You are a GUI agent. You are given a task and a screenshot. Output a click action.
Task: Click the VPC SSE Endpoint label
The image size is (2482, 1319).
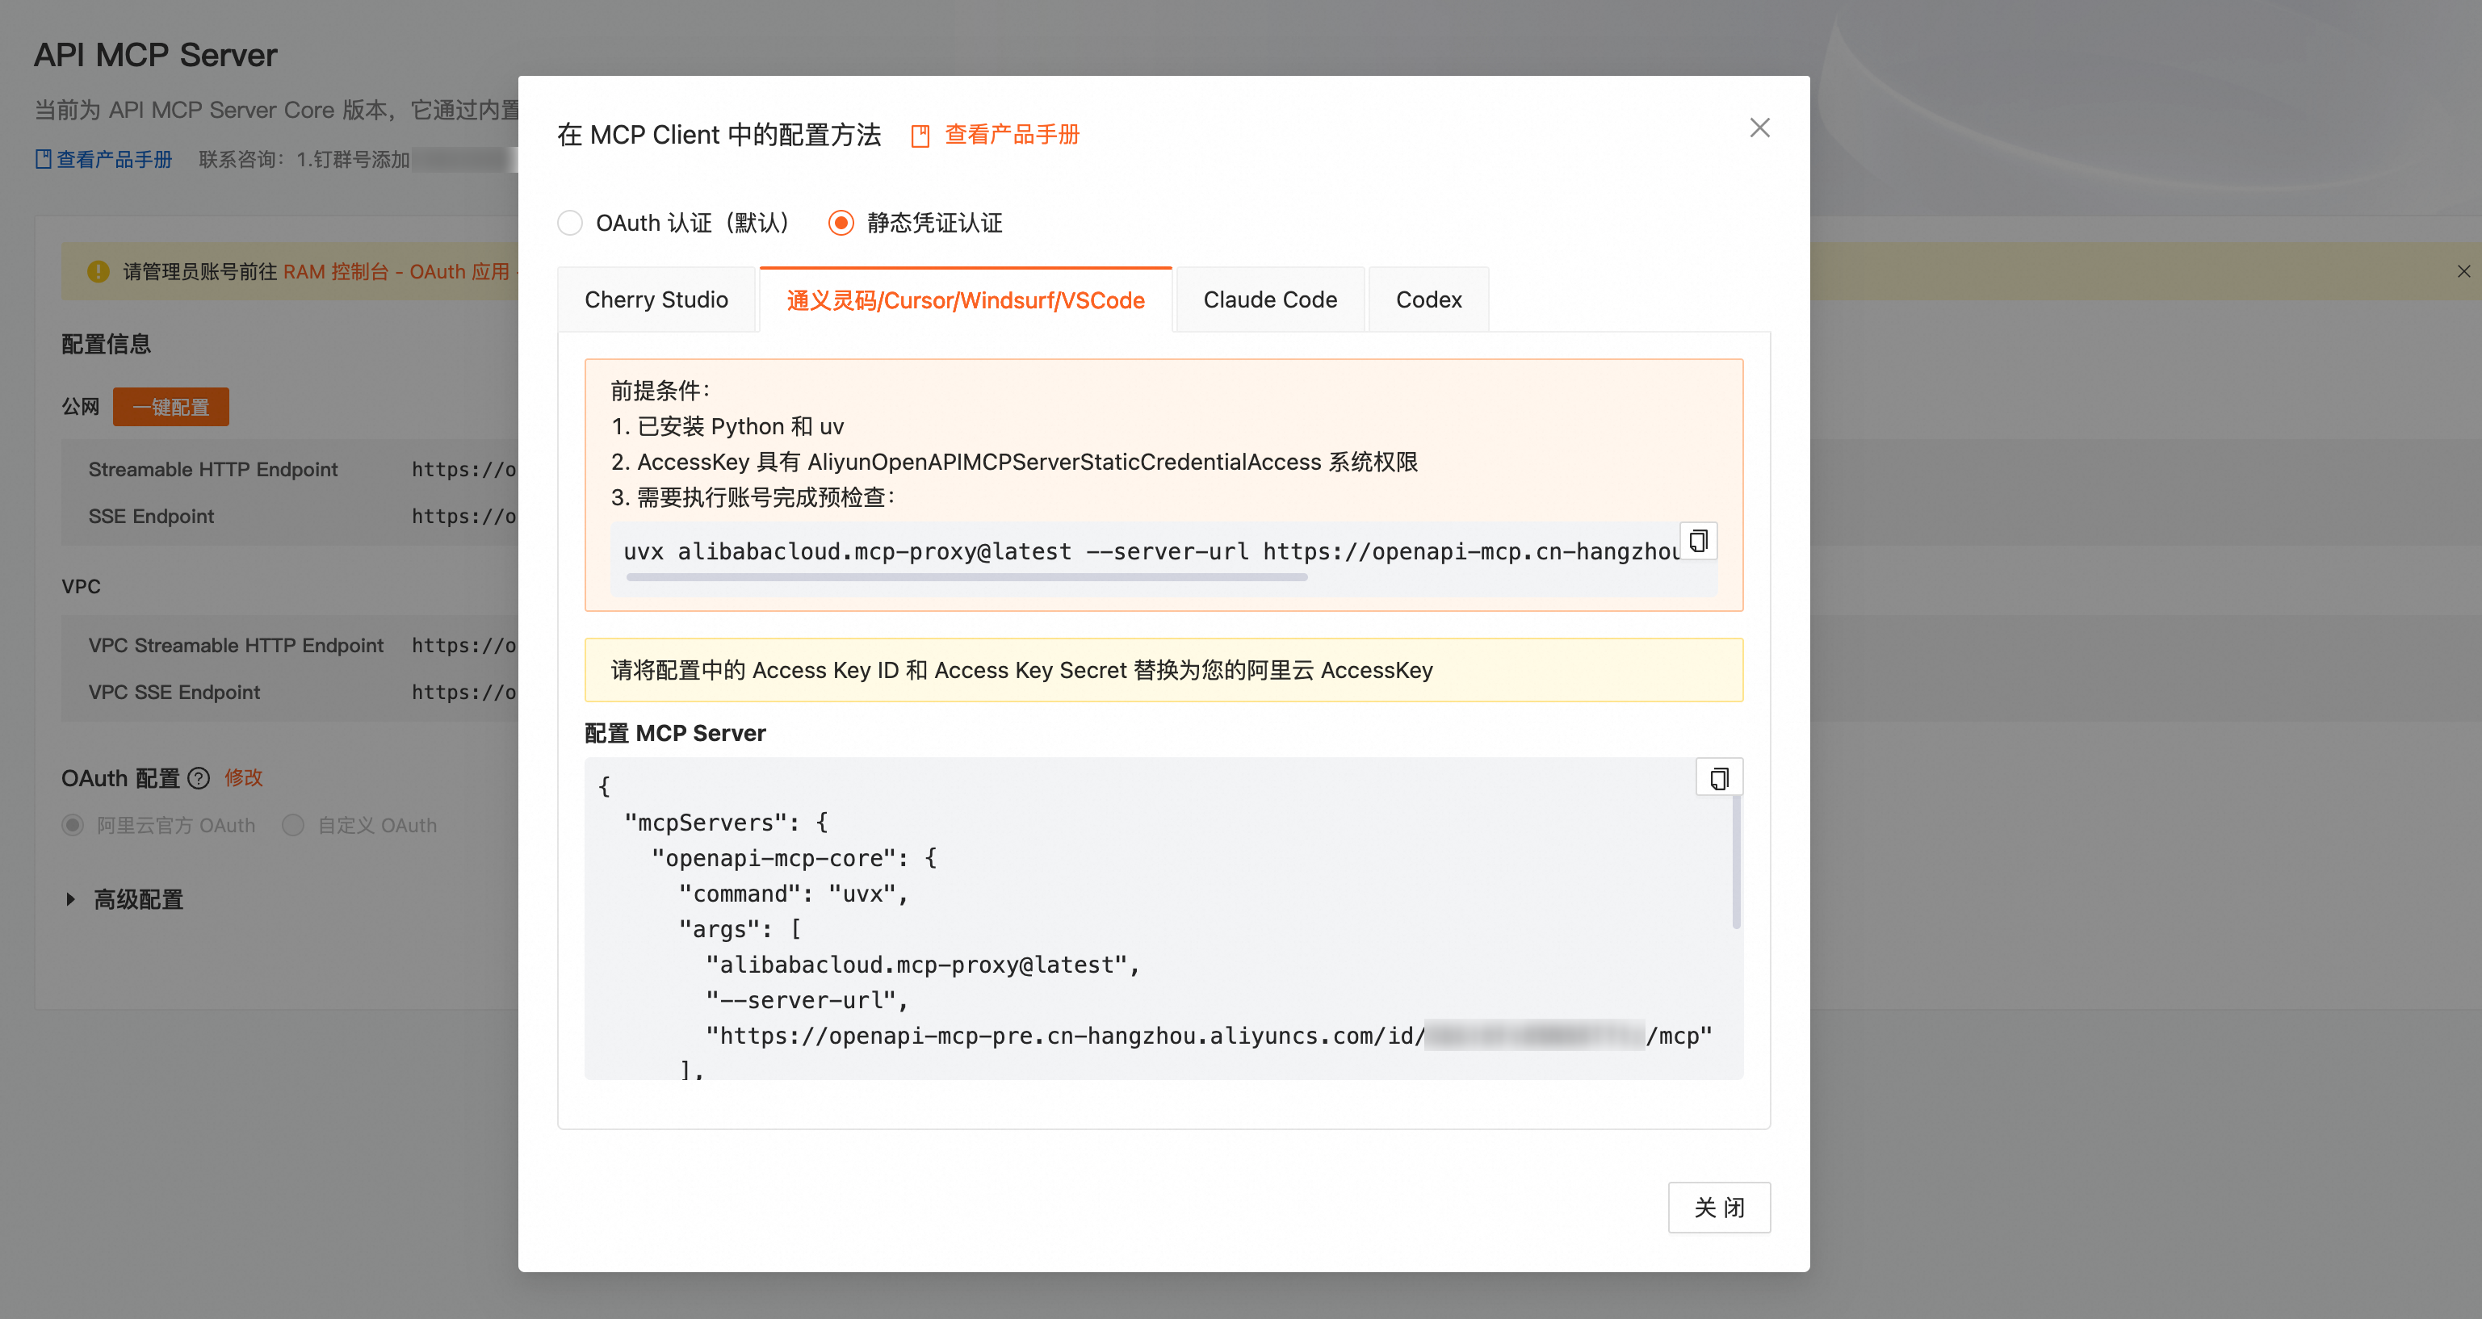pyautogui.click(x=174, y=692)
